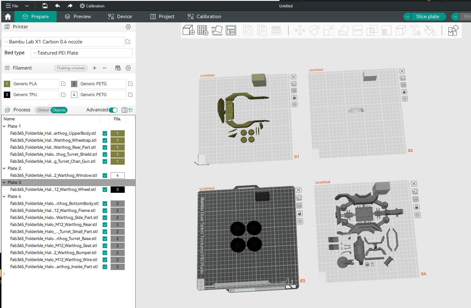471x308 pixels.
Task: Remove a filament with minus icon
Action: point(105,68)
